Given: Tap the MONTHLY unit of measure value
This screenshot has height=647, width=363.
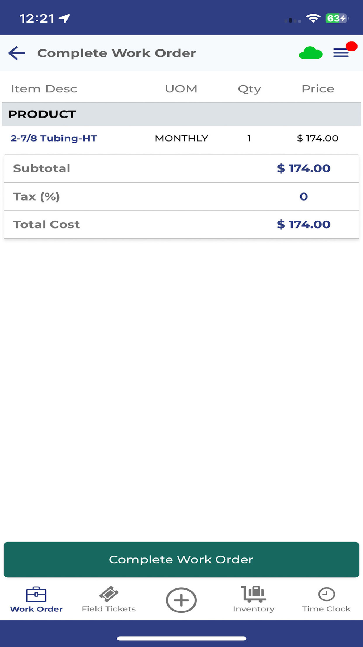Looking at the screenshot, I should [181, 138].
